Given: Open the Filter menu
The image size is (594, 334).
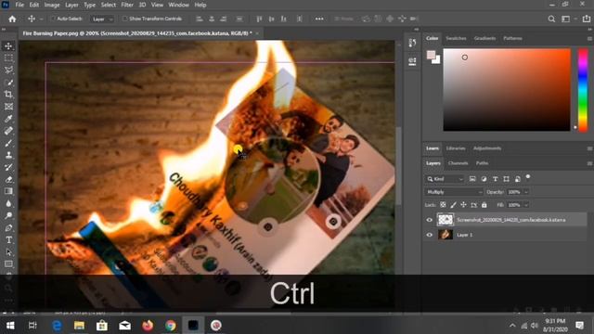Looking at the screenshot, I should pyautogui.click(x=127, y=5).
